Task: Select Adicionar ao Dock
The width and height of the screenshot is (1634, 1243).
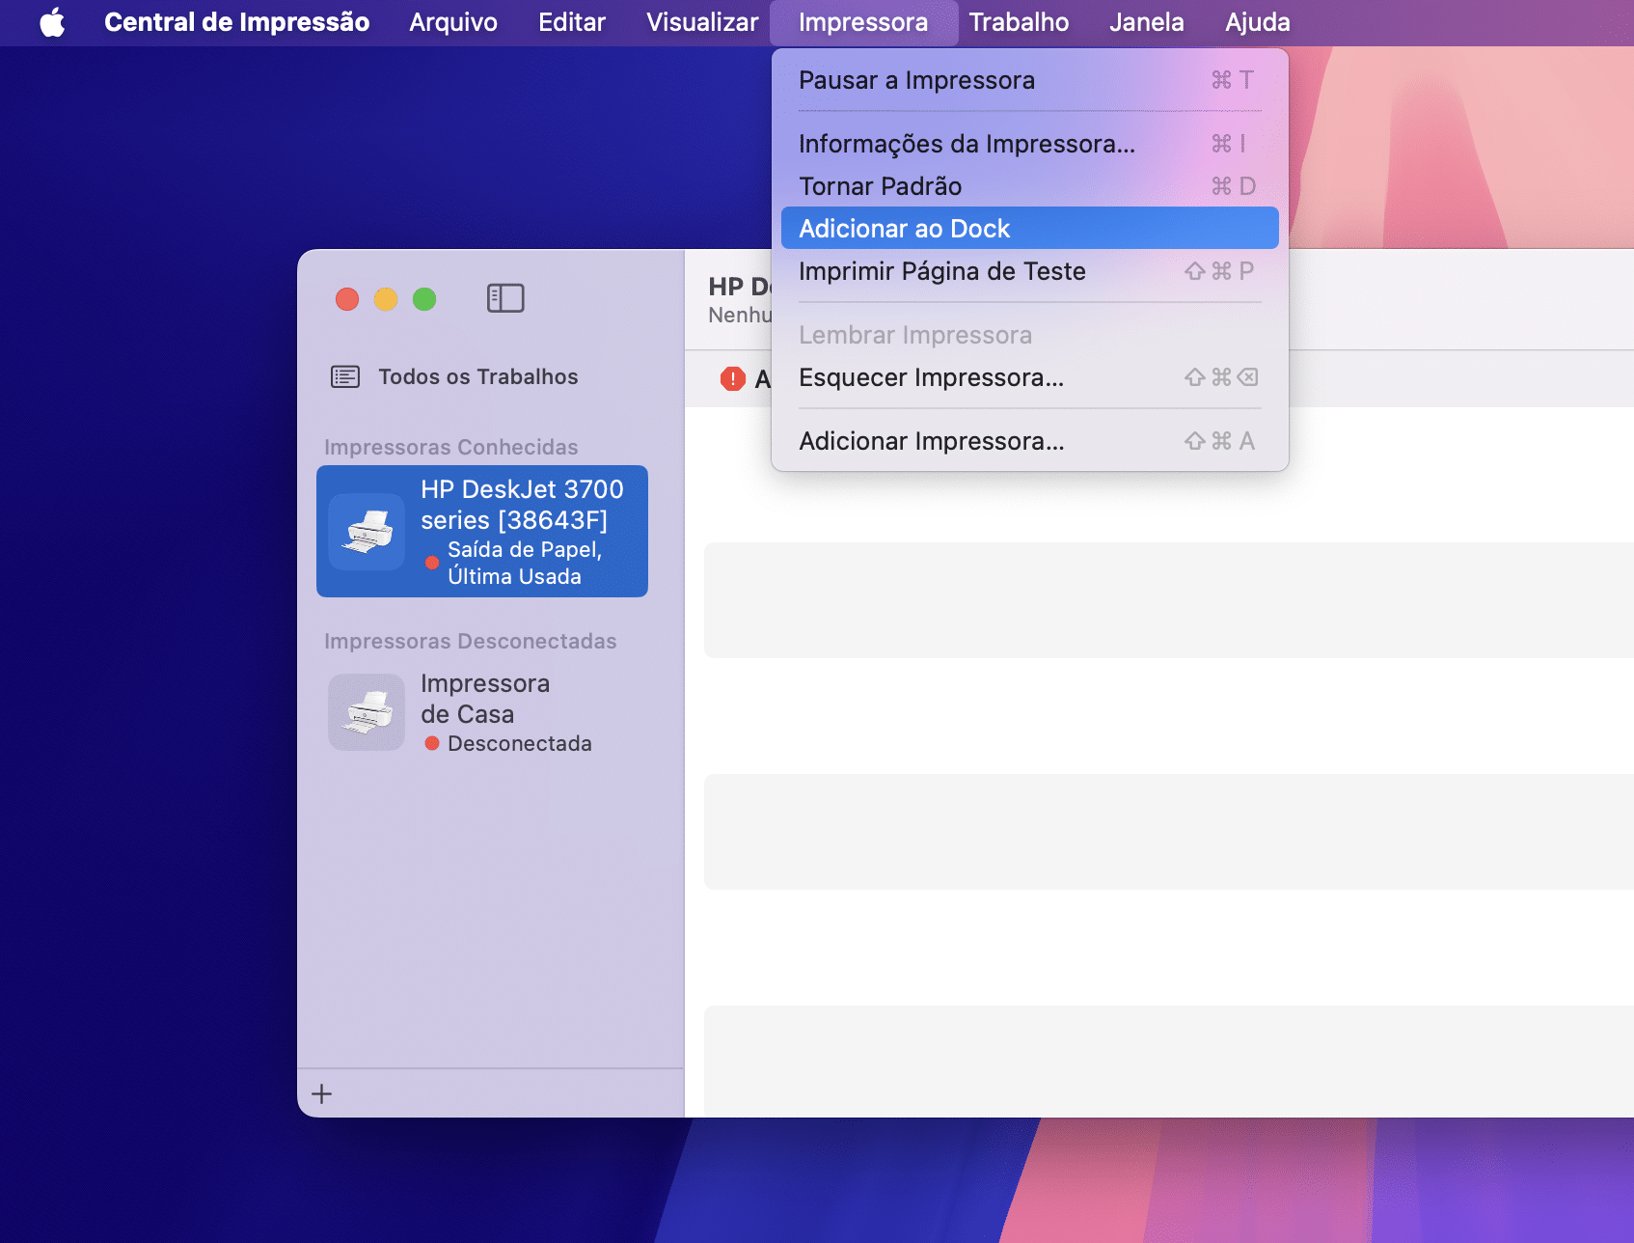Action: (x=1029, y=229)
